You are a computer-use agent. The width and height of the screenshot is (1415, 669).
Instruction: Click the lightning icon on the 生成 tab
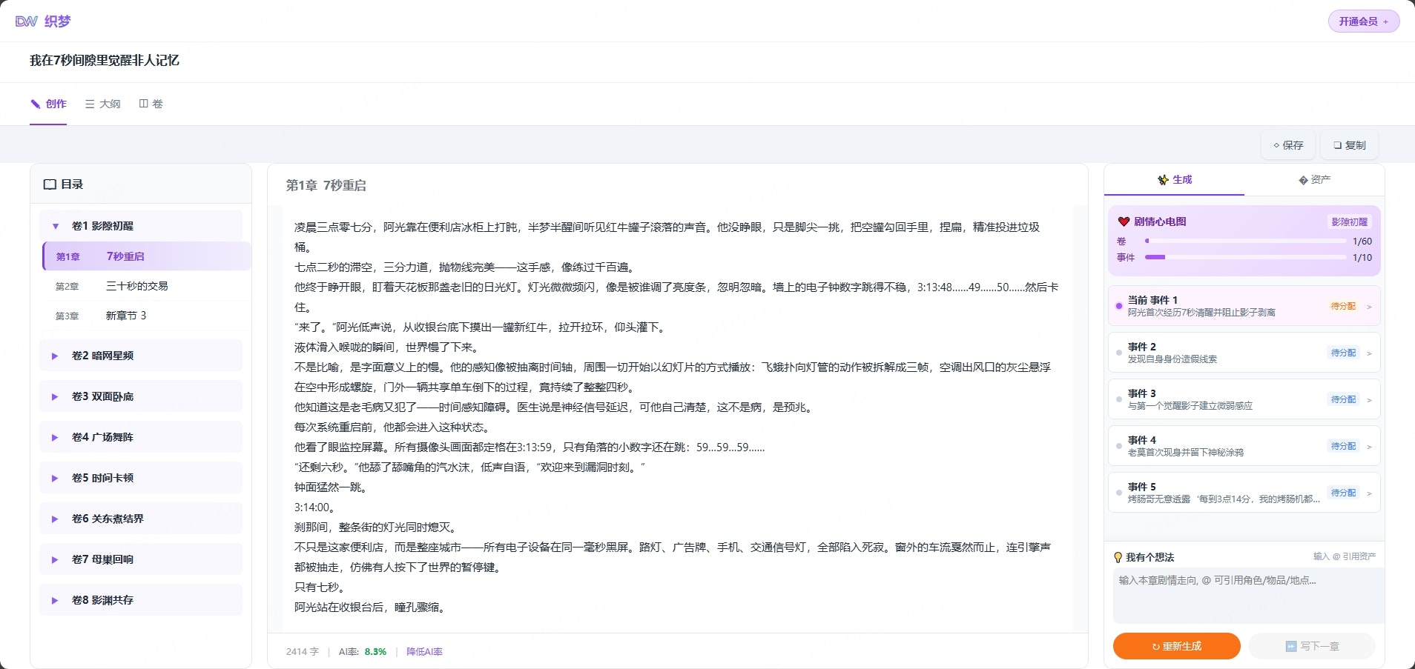pos(1162,180)
